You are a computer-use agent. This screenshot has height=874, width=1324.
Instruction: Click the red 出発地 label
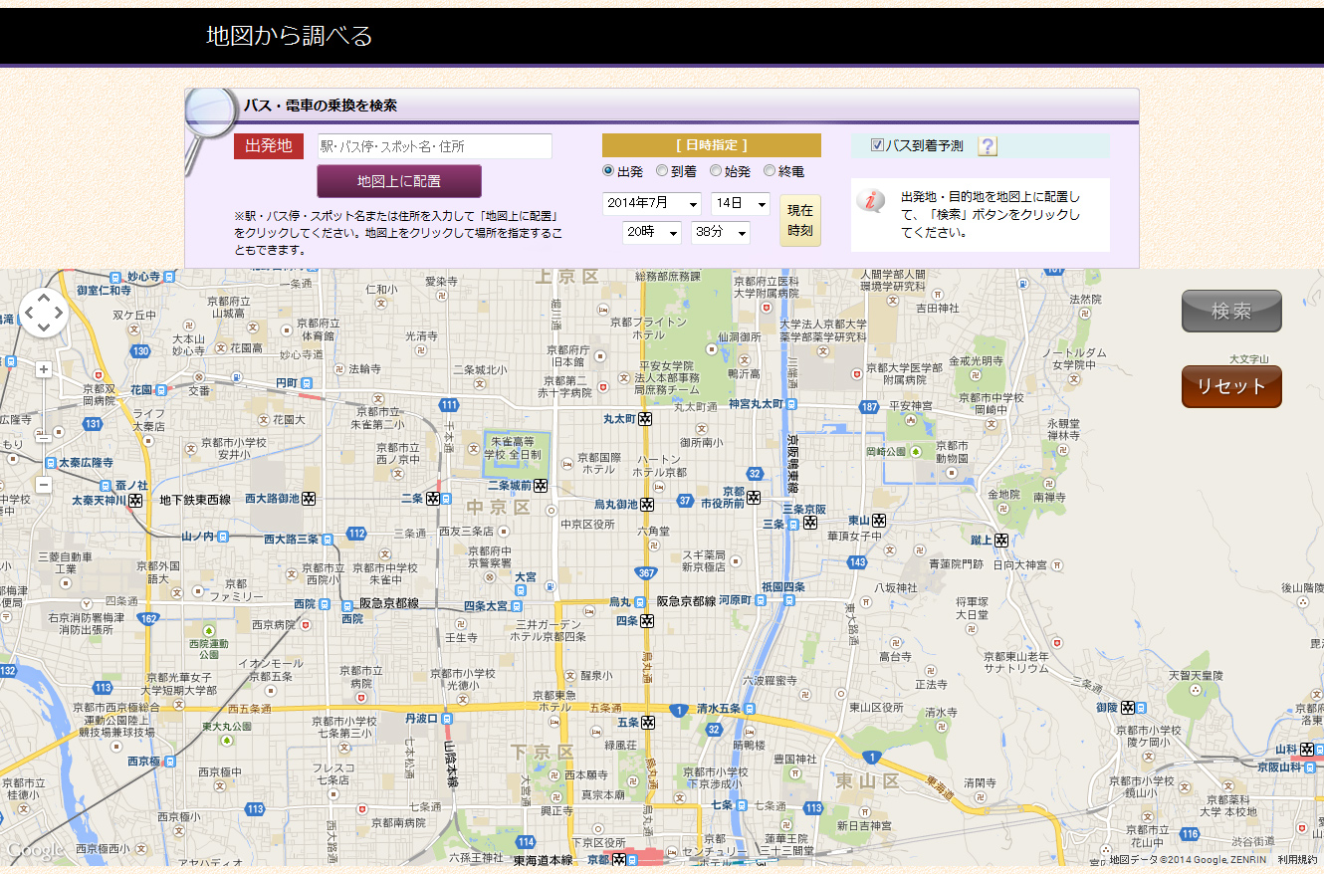pyautogui.click(x=269, y=146)
